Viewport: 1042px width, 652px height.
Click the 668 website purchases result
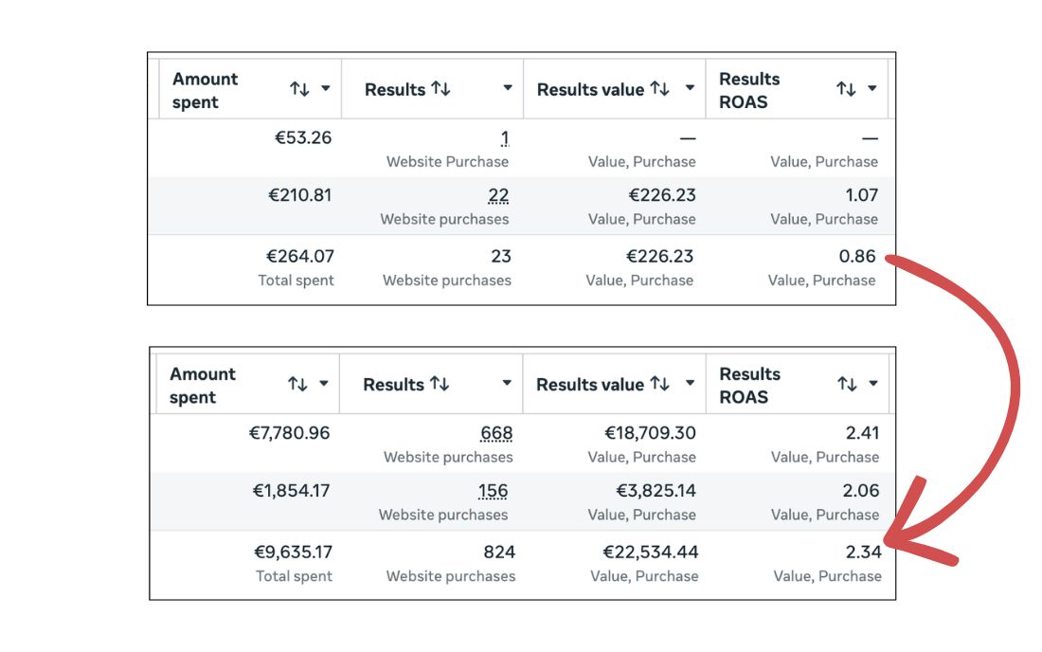(x=496, y=434)
